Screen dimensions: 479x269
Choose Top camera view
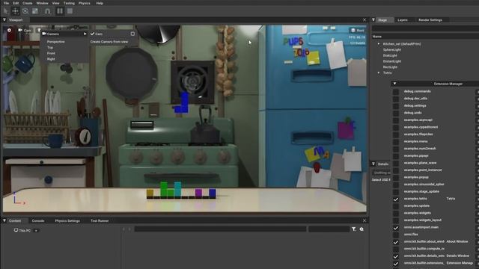pyautogui.click(x=50, y=48)
